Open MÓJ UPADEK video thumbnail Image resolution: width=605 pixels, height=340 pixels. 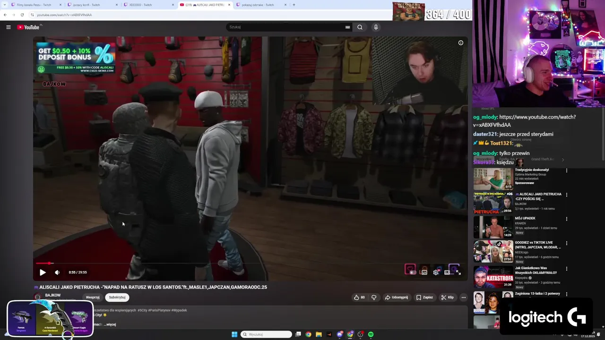493,227
